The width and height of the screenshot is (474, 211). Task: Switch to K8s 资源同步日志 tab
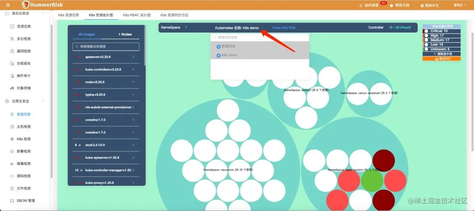click(x=174, y=15)
